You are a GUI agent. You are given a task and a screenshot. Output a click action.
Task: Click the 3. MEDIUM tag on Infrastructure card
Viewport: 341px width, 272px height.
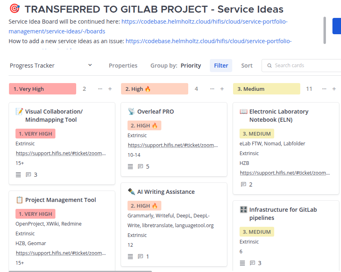point(257,232)
